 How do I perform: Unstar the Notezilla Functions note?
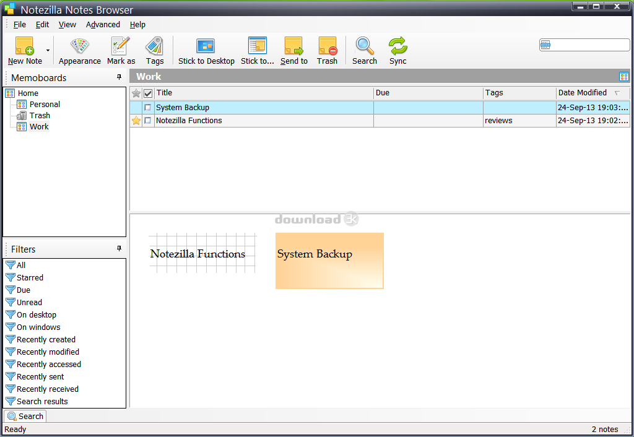point(136,121)
